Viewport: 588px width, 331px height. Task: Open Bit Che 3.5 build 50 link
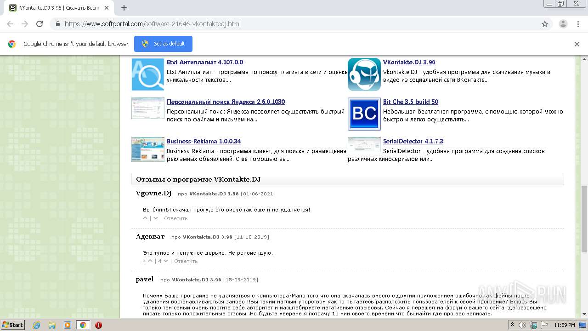pos(411,102)
